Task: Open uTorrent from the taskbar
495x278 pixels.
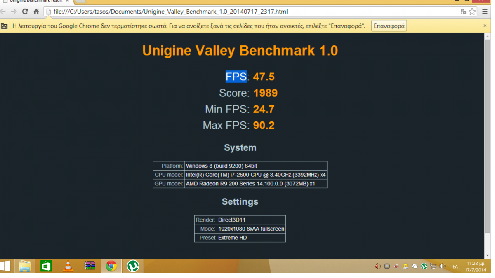Action: (133, 266)
